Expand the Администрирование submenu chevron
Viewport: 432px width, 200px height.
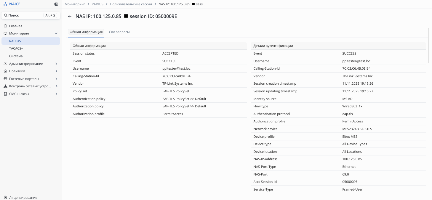tap(56, 64)
